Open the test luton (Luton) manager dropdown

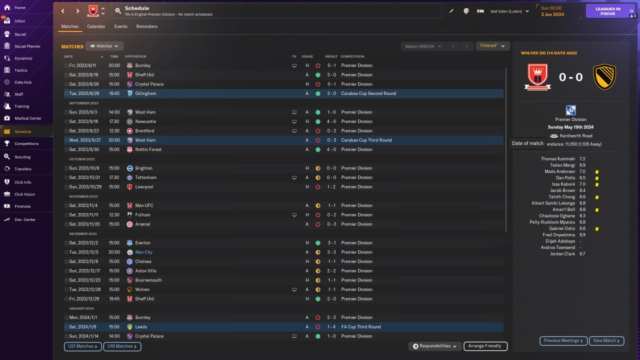(509, 11)
